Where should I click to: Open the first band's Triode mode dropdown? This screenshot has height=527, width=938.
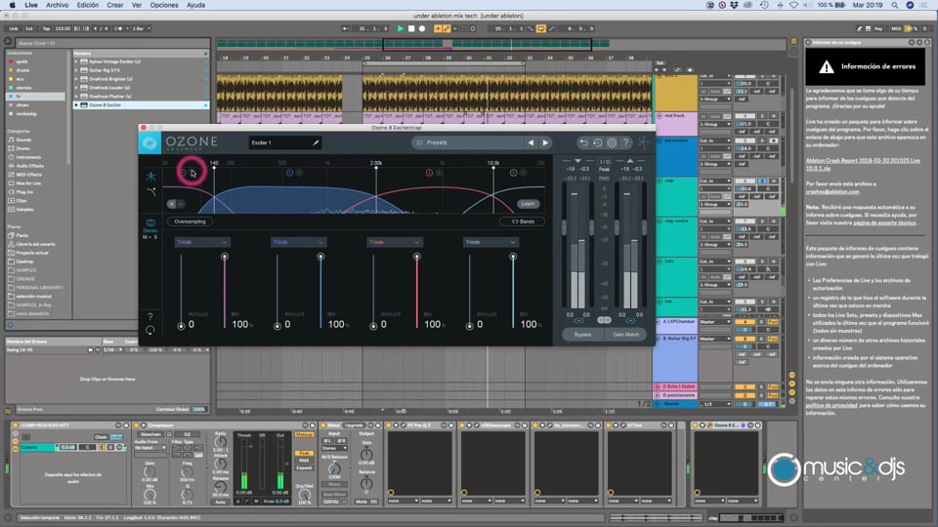coord(201,242)
